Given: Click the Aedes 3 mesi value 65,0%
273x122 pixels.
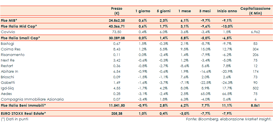Looking at the screenshot, I should tap(205, 94).
